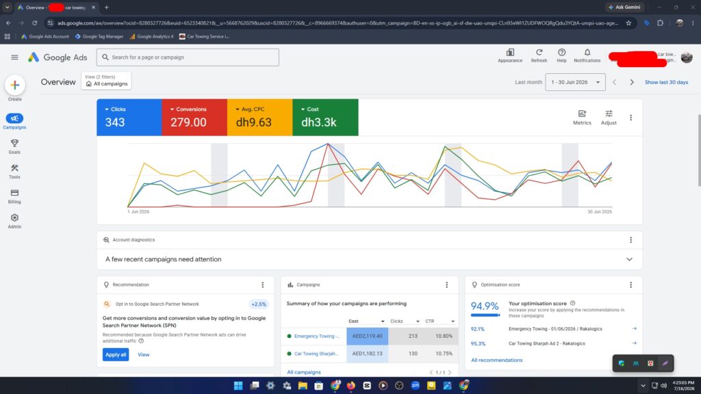Go to the previous date range
Screen dimensions: 701x394
[x=615, y=82]
